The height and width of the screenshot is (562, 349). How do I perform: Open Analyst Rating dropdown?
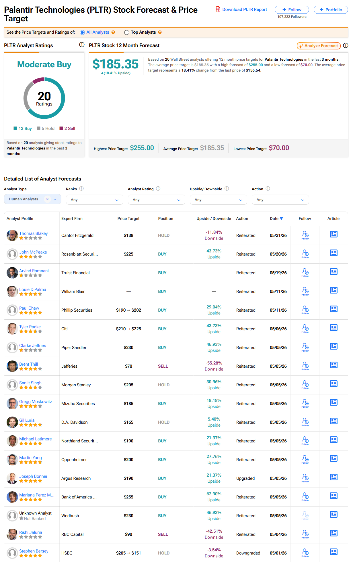(157, 200)
